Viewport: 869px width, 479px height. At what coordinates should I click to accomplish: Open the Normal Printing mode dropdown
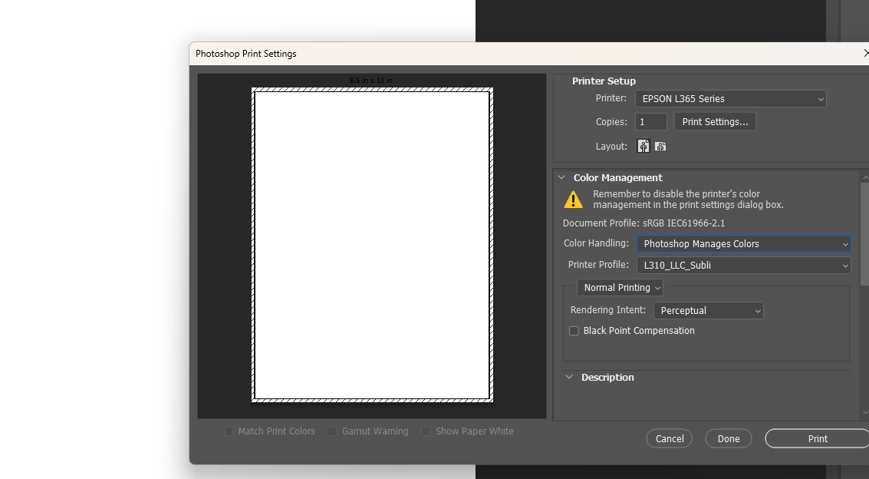pos(620,288)
